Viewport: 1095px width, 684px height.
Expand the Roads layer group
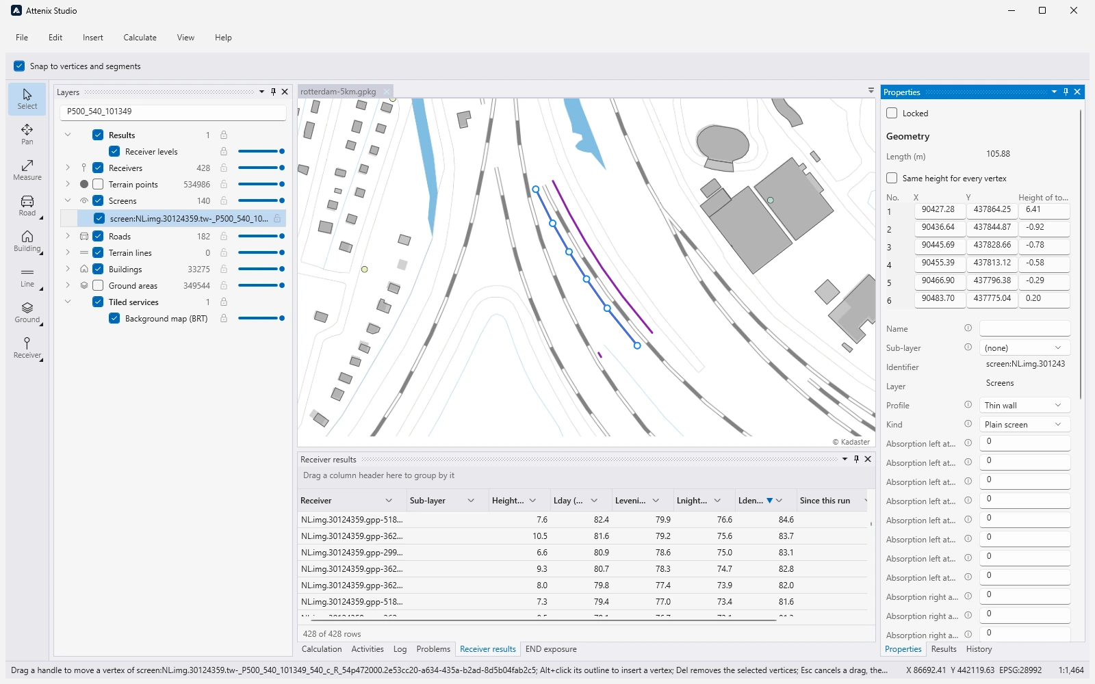(x=68, y=236)
